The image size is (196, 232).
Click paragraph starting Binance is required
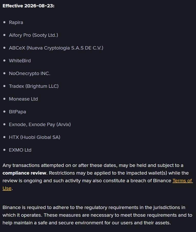coord(97,215)
